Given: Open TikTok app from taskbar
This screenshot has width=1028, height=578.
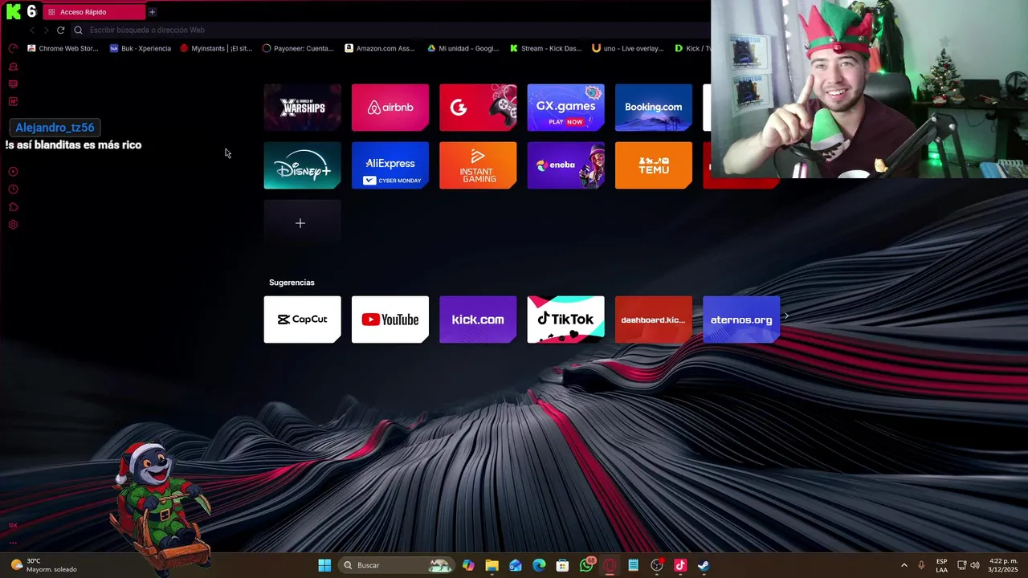Looking at the screenshot, I should 680,565.
